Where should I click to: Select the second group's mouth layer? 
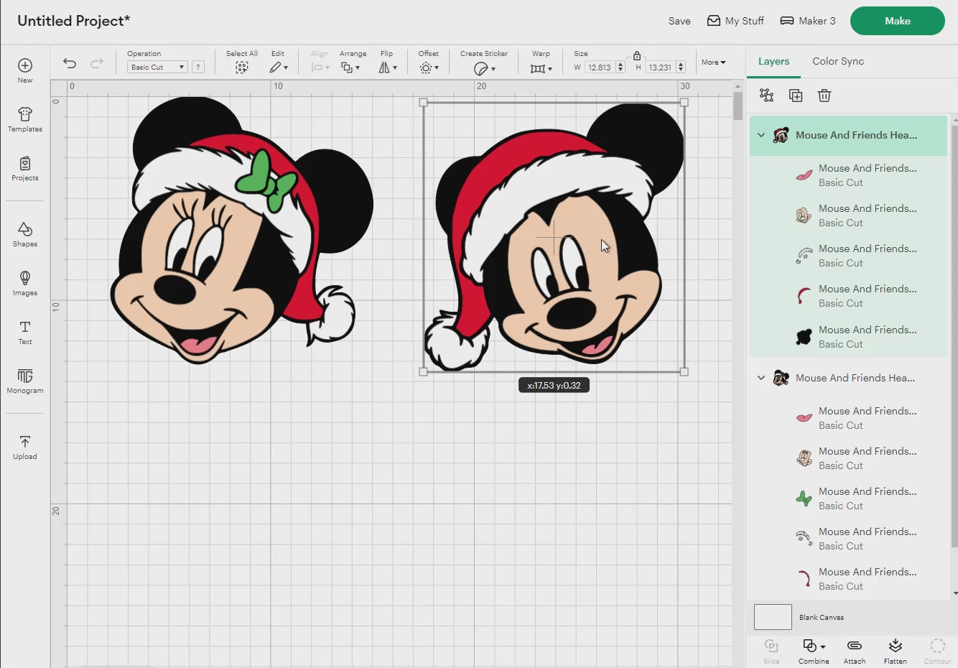[849, 418]
